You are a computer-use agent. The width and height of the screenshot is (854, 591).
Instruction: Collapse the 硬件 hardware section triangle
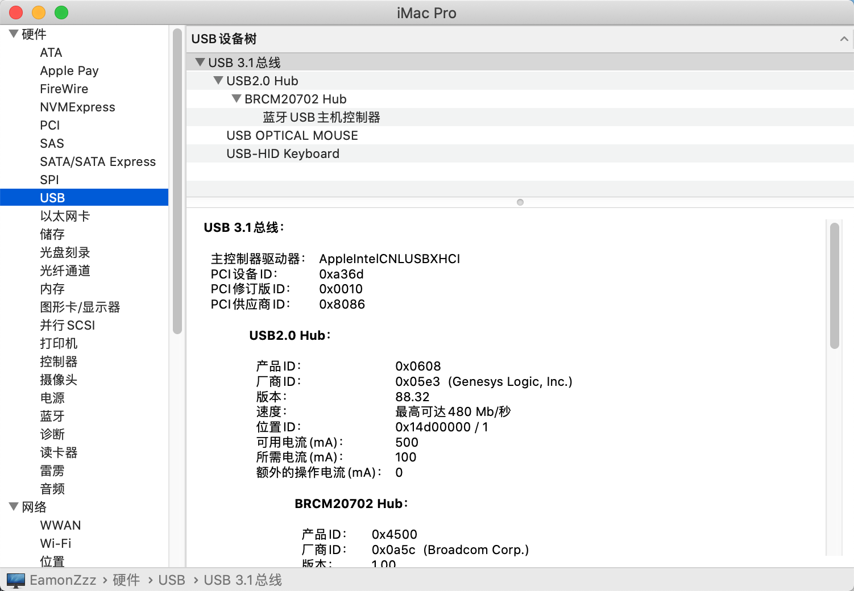[14, 34]
